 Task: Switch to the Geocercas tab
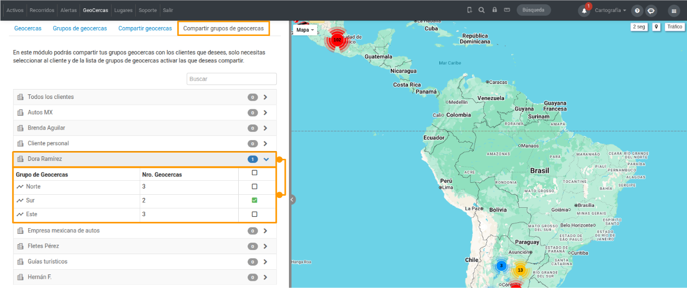coord(28,29)
